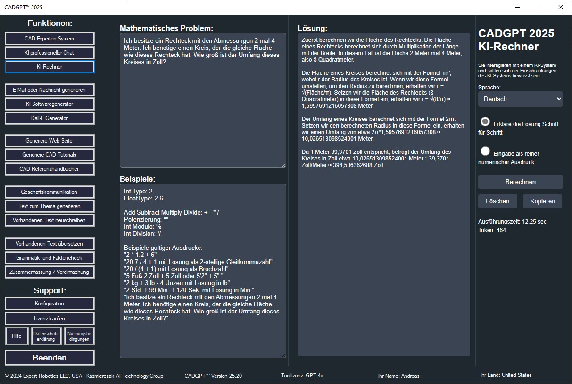Click the Berechnen button
Viewport: 572px width, 384px height.
click(x=521, y=182)
